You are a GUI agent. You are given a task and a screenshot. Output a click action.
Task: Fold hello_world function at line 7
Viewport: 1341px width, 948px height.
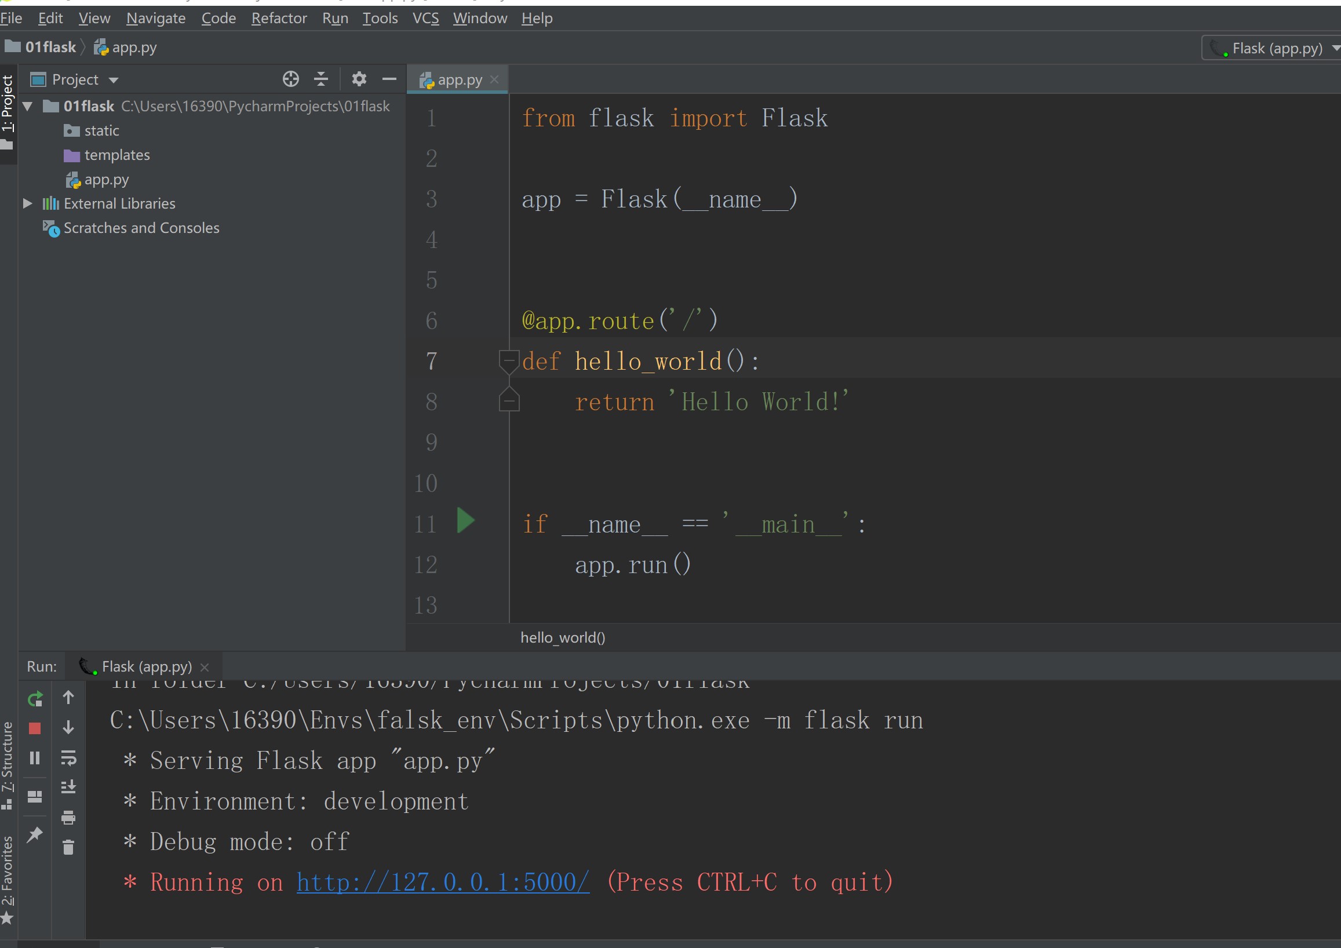[x=509, y=361]
